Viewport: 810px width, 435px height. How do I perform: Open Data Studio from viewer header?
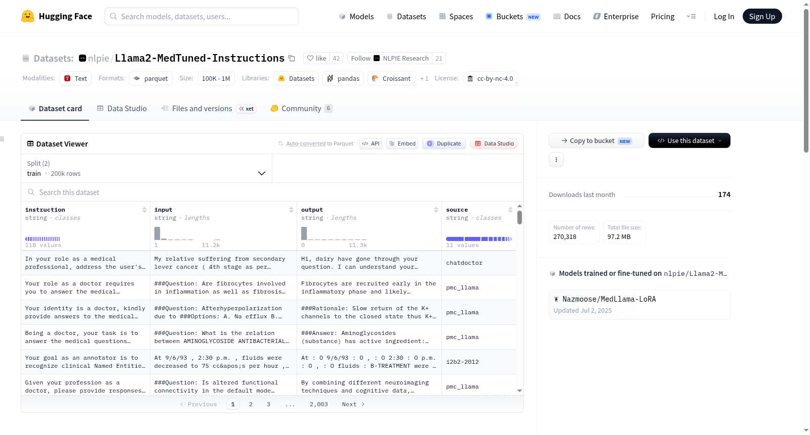click(494, 143)
